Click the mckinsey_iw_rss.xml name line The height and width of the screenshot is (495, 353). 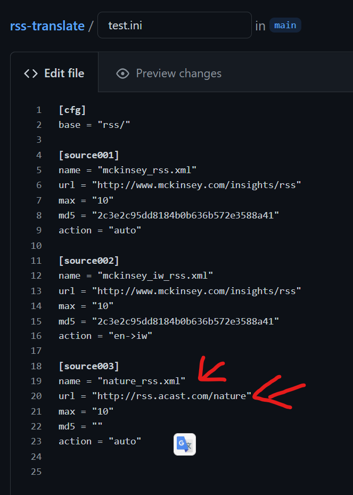[x=136, y=275]
